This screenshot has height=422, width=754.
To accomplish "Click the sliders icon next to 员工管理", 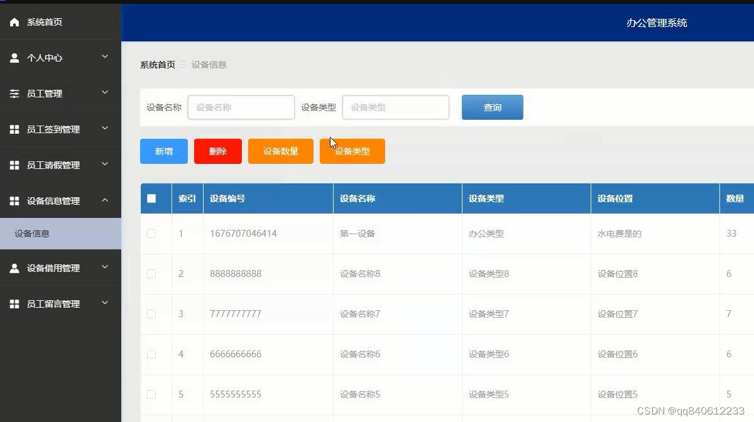I will point(14,93).
